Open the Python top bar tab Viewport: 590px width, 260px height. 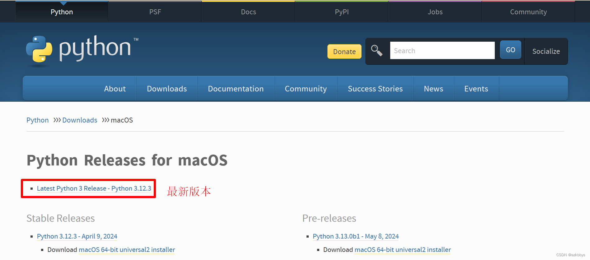coord(62,12)
